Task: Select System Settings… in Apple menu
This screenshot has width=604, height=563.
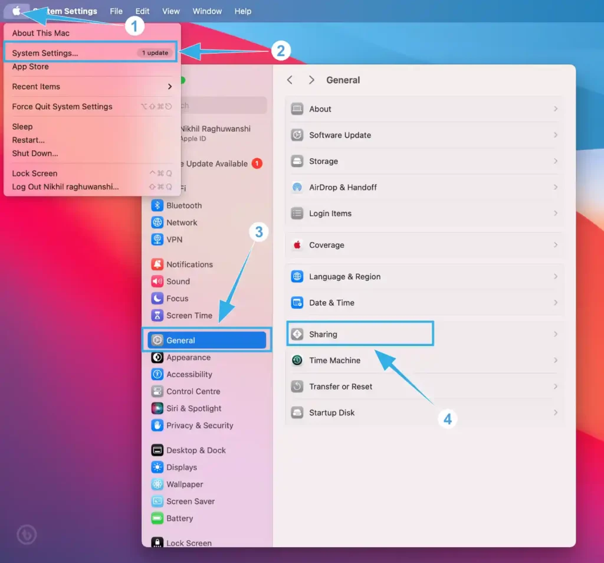Action: pyautogui.click(x=91, y=53)
